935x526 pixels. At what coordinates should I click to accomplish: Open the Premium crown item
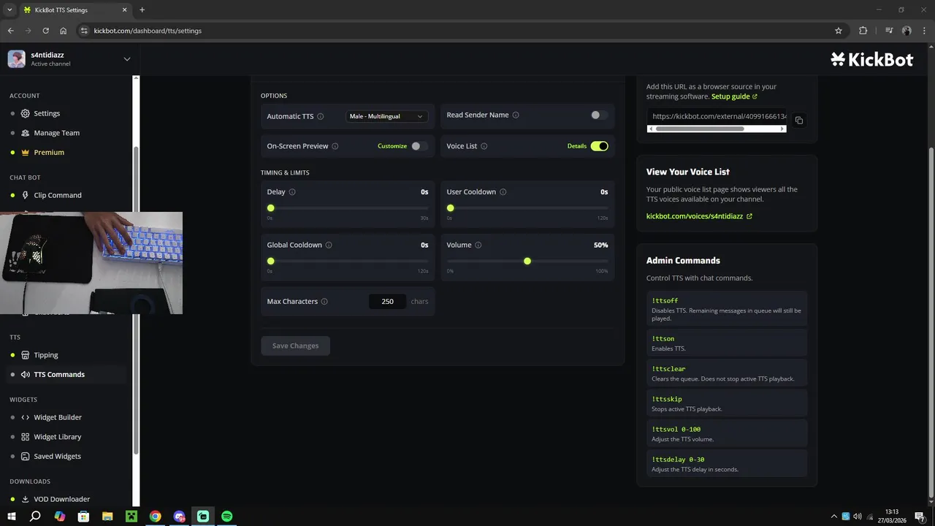49,152
